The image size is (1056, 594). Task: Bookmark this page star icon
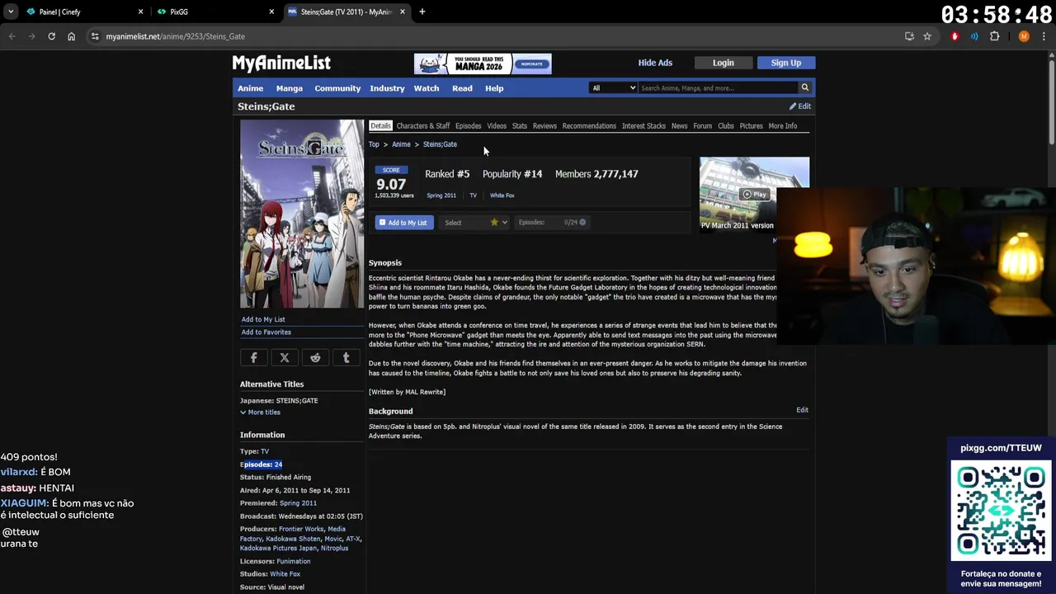[927, 36]
